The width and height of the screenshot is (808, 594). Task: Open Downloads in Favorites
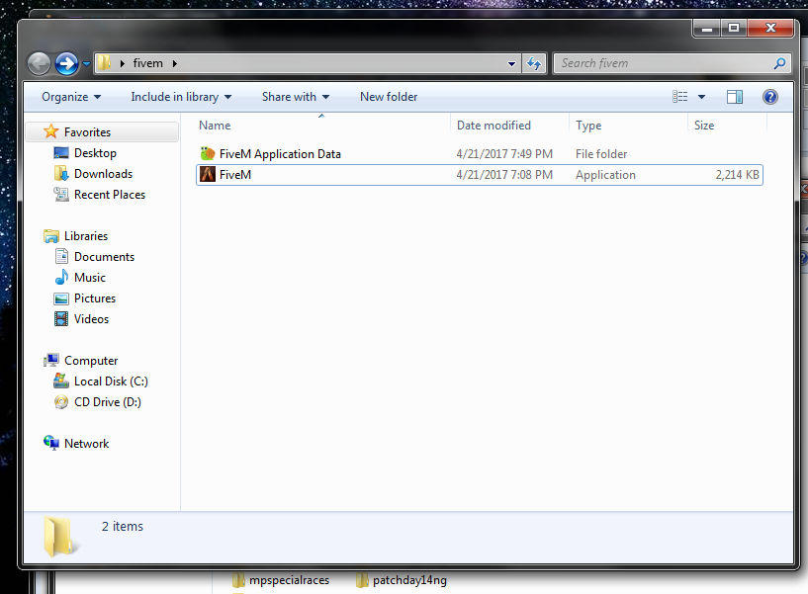click(103, 174)
